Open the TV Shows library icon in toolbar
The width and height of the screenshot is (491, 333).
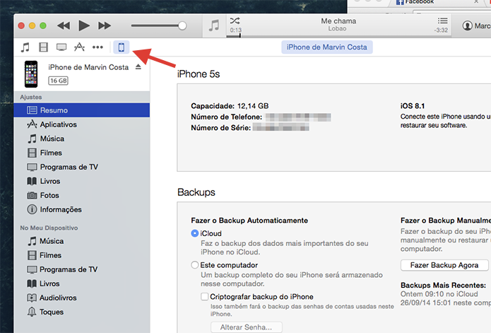point(61,47)
